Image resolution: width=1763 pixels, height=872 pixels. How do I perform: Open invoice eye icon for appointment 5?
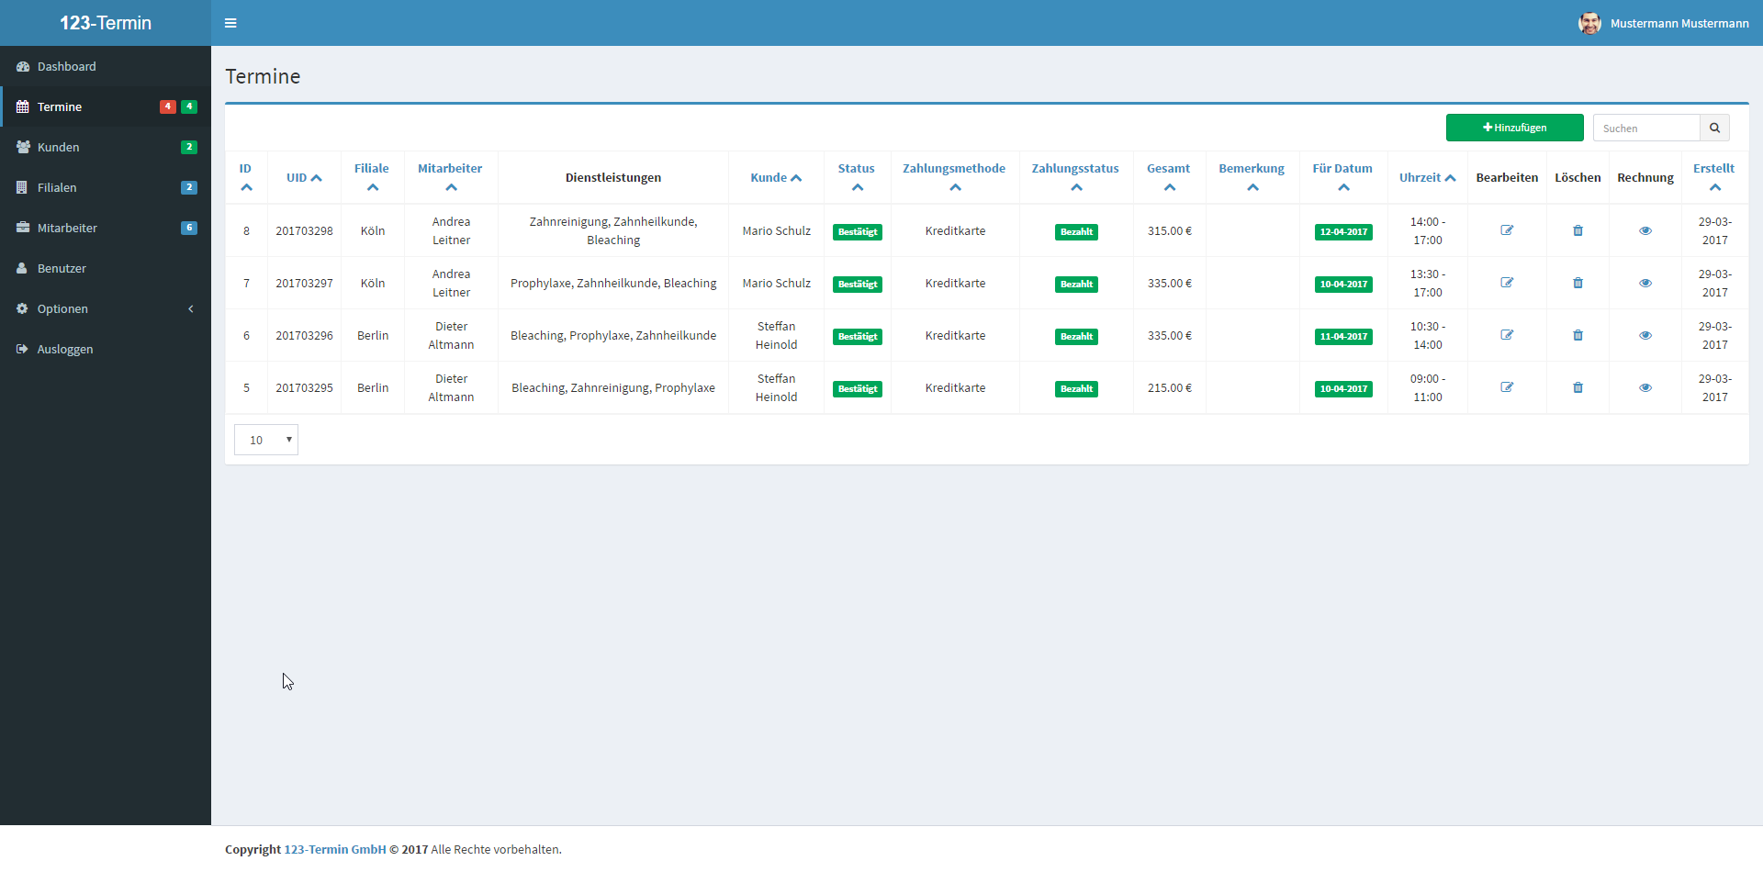click(1645, 387)
